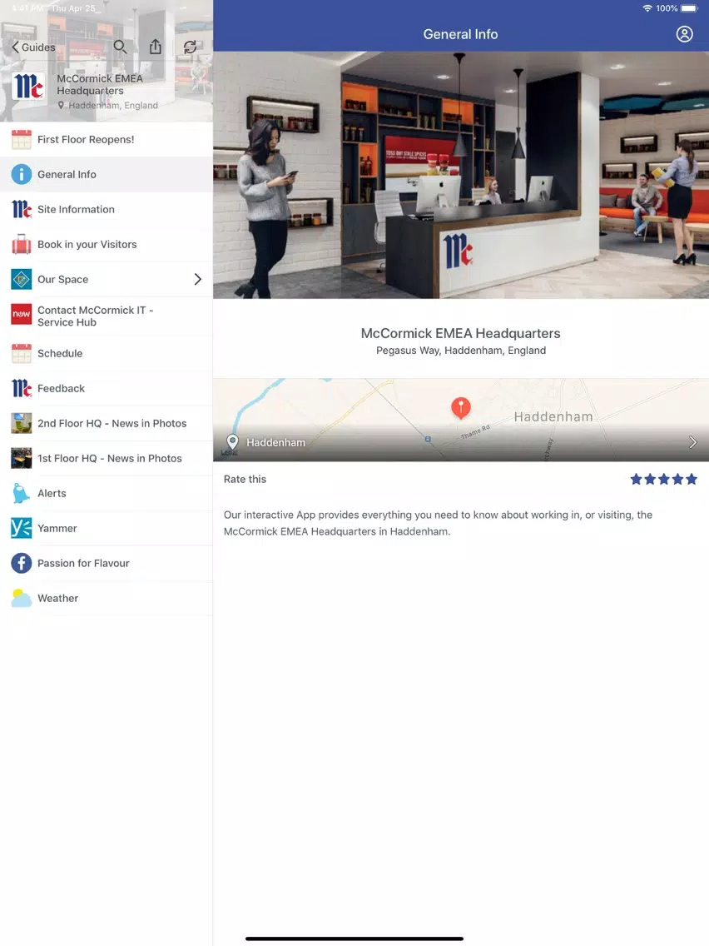Image resolution: width=709 pixels, height=946 pixels.
Task: Tap the 1st Floor HQ photo thumbnail
Action: tap(21, 459)
